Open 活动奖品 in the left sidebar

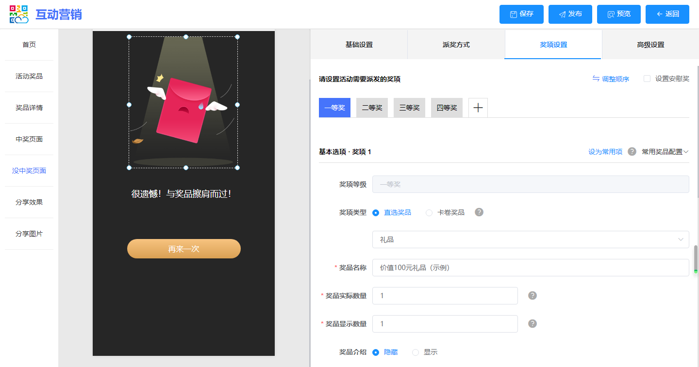click(29, 76)
